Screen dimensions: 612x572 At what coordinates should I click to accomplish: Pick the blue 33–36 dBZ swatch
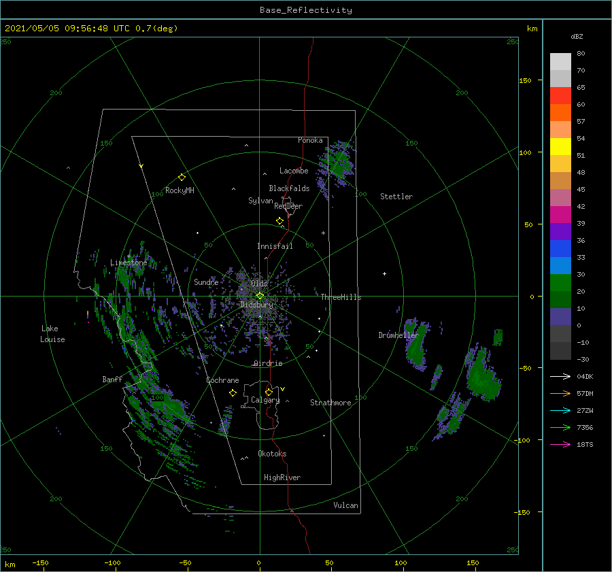click(560, 249)
